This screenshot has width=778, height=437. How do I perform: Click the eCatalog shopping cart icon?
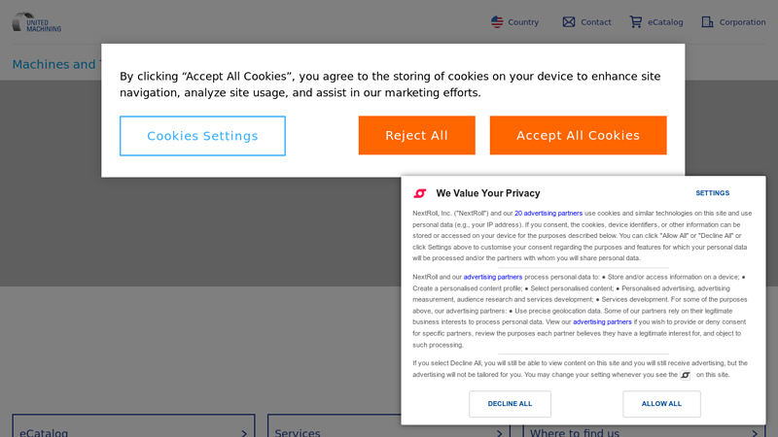636,21
